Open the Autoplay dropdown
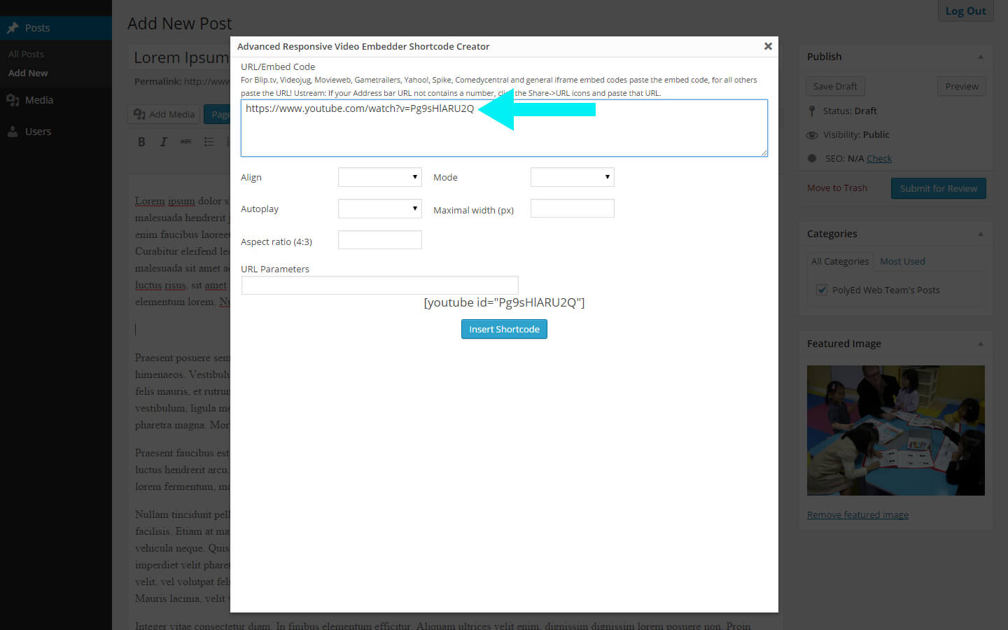Viewport: 1008px width, 630px height. point(379,209)
